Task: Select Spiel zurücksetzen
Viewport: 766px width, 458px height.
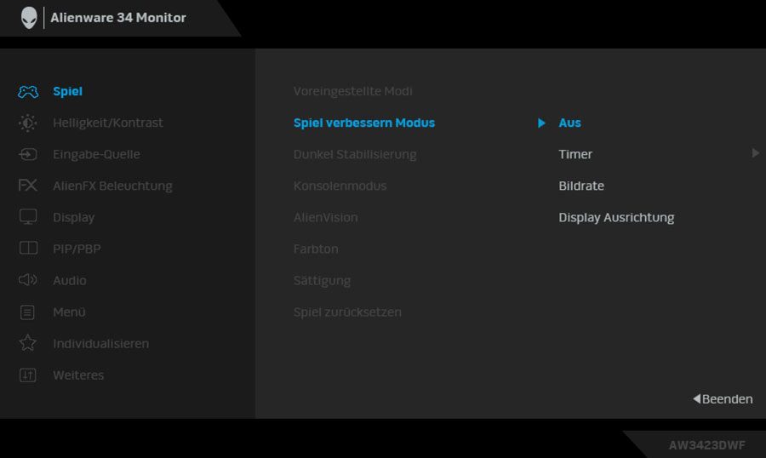Action: point(347,312)
